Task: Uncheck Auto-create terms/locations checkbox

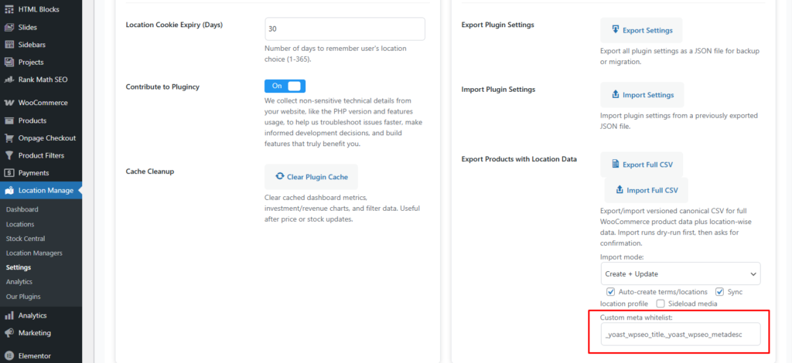Action: [x=612, y=292]
